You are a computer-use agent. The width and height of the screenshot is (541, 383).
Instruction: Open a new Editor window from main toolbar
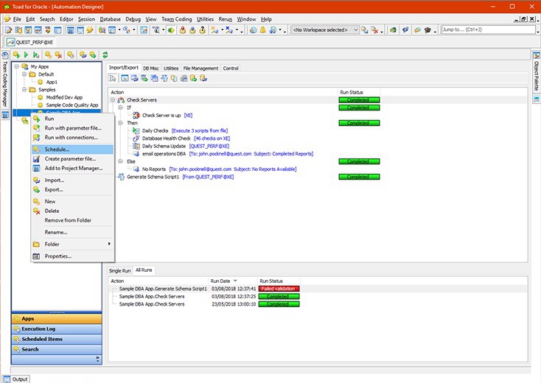tap(8, 30)
